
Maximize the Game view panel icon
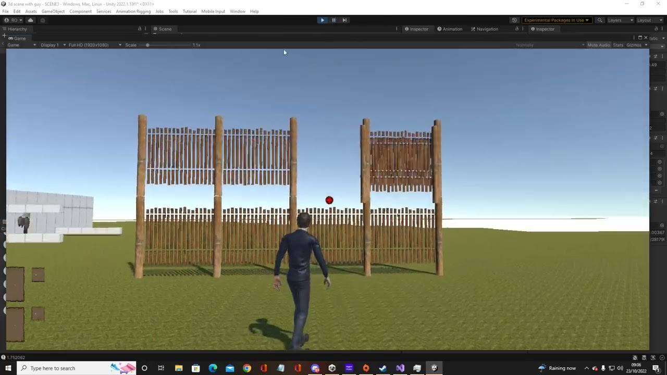pos(640,38)
